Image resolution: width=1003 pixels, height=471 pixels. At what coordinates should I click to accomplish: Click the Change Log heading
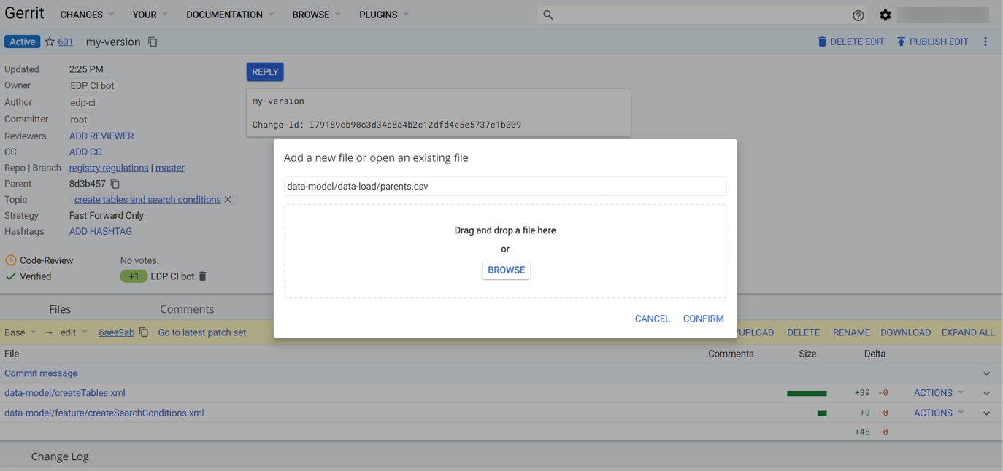click(60, 456)
